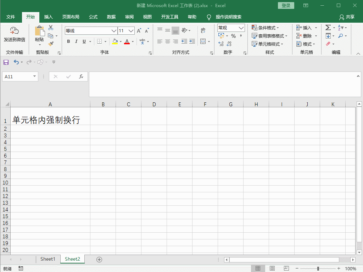The image size is (363, 272).
Task: Toggle bold formatting
Action: pyautogui.click(x=68, y=41)
